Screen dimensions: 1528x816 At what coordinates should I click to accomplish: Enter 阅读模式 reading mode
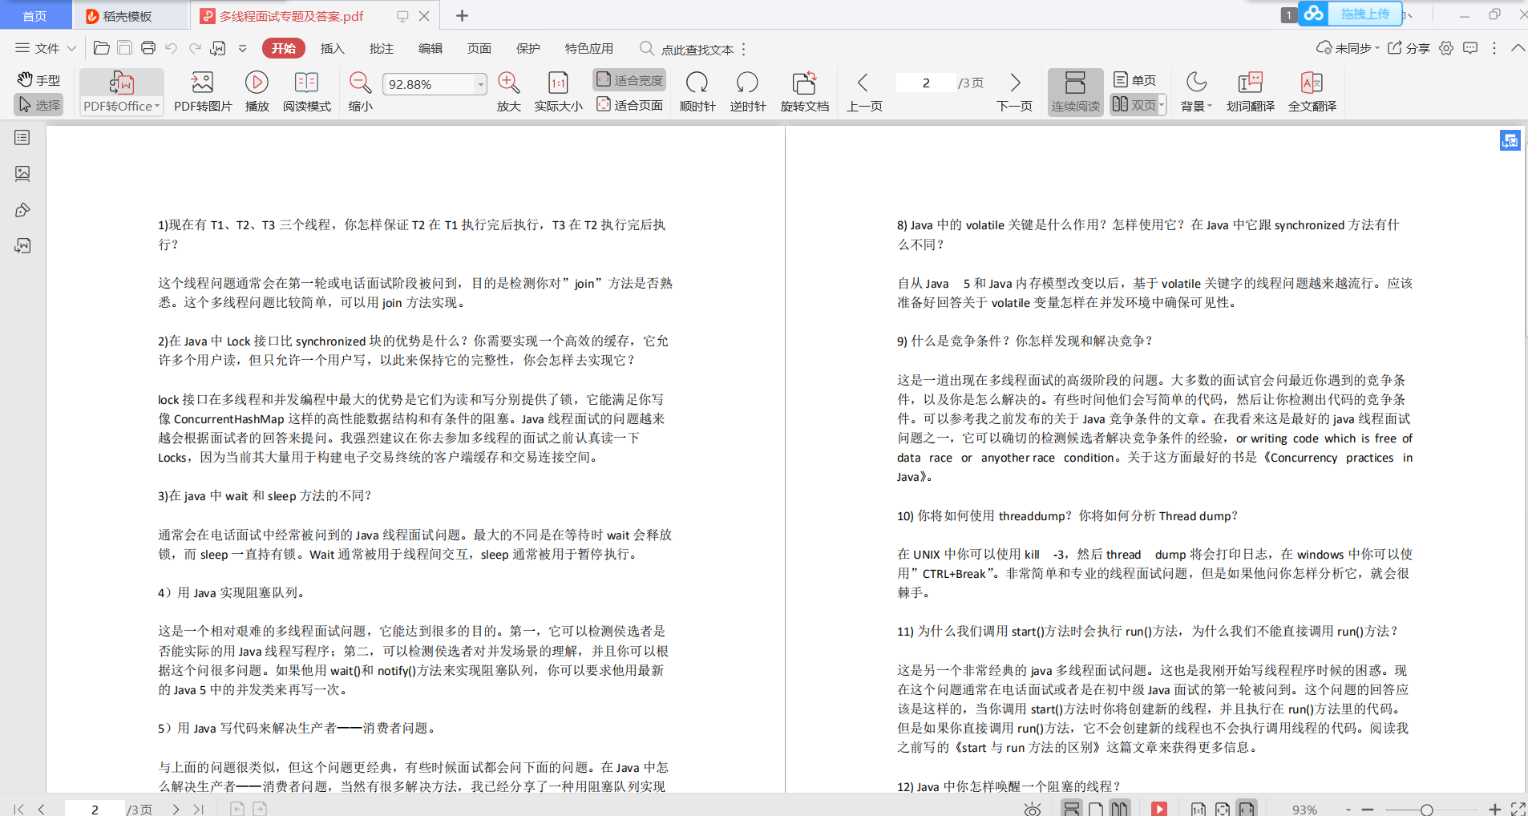[x=306, y=91]
